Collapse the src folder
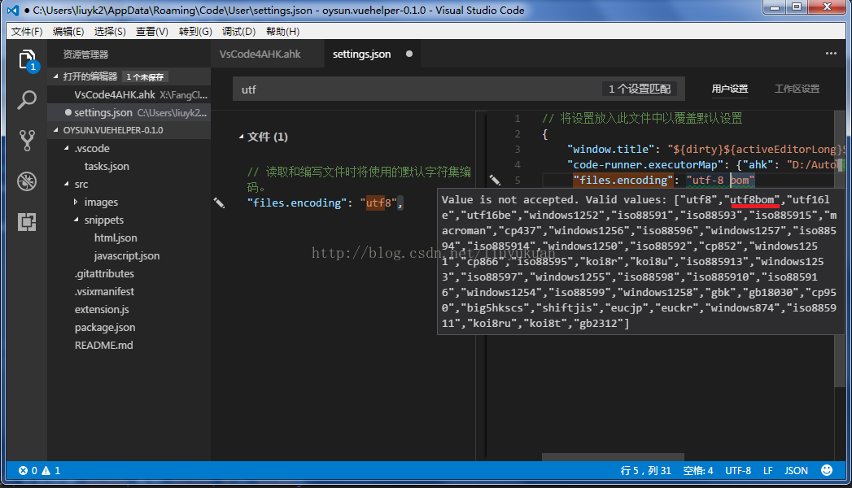This screenshot has width=852, height=488. tap(66, 184)
